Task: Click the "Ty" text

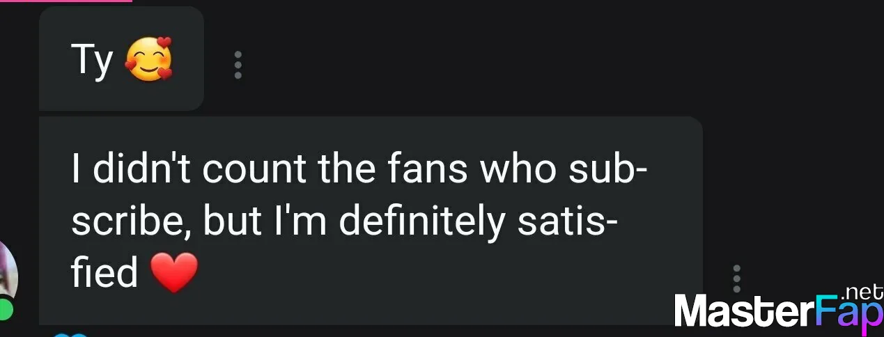Action: (92, 60)
